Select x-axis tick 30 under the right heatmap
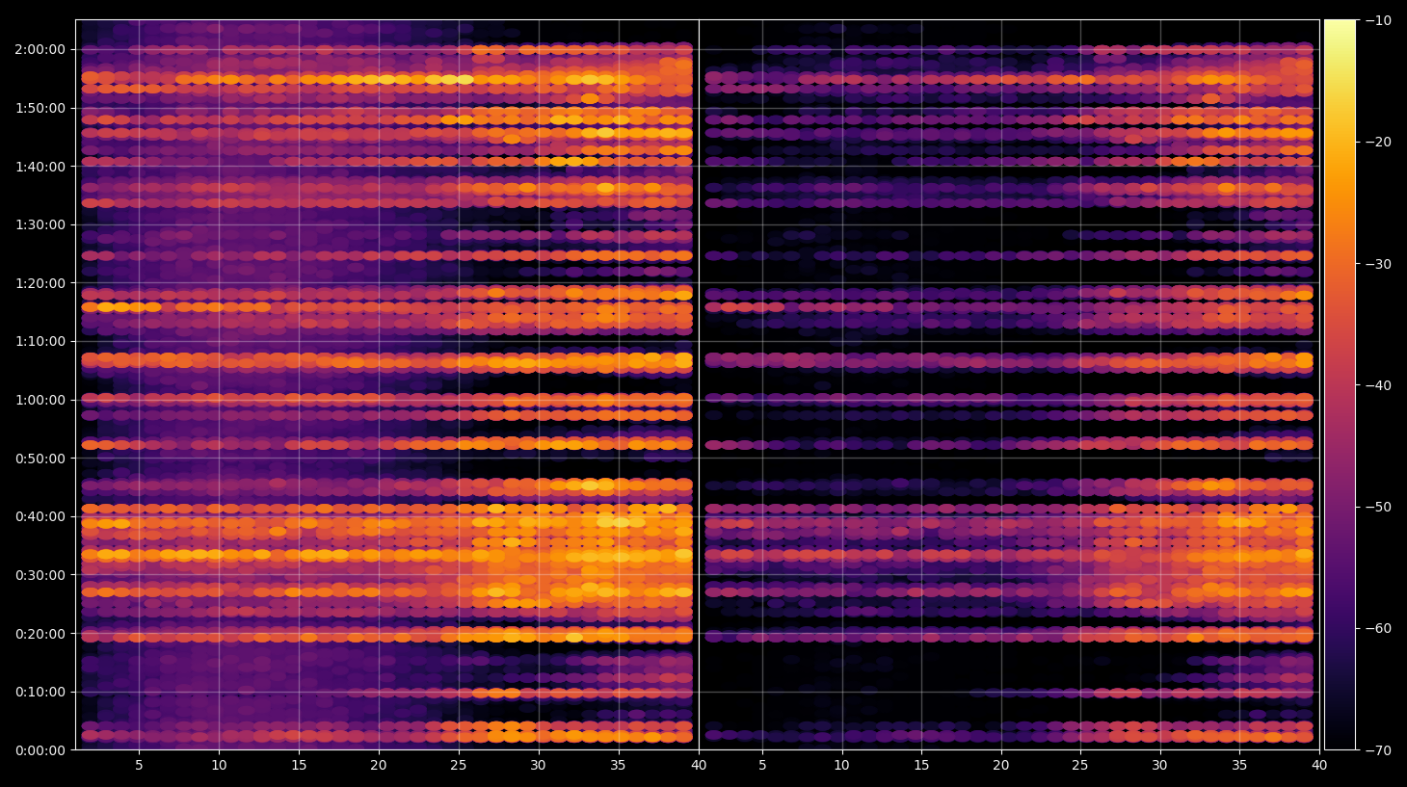Viewport: 1407px width, 787px height. (x=1159, y=766)
